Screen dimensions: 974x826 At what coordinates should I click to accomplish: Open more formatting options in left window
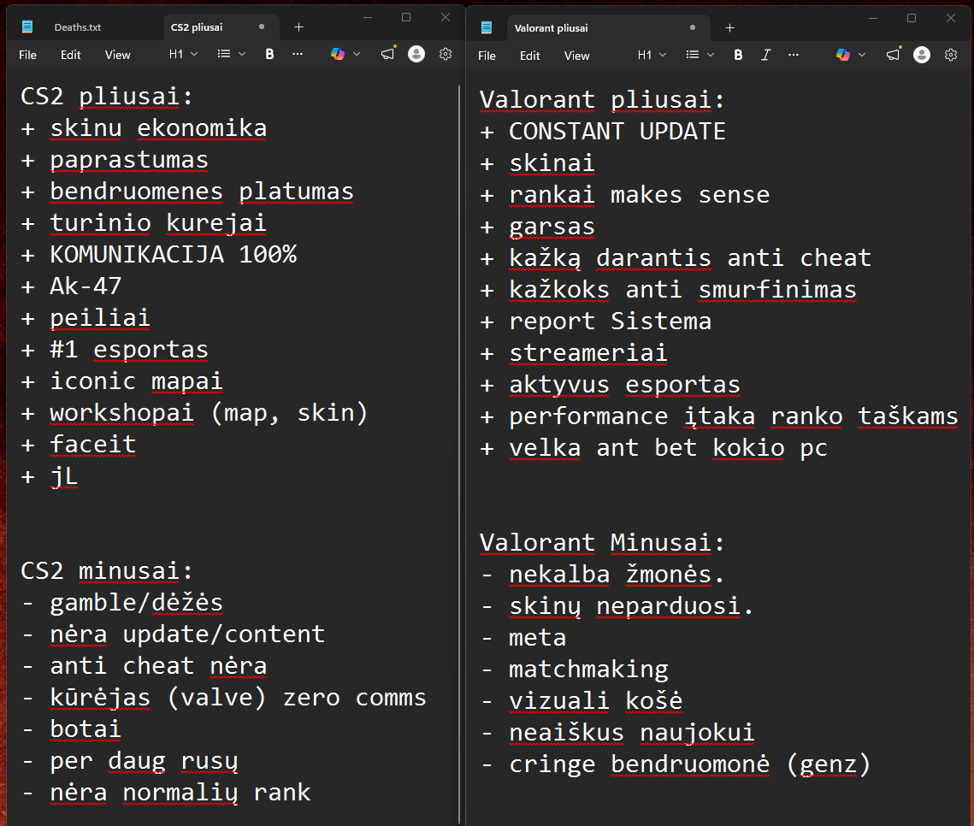(x=298, y=54)
